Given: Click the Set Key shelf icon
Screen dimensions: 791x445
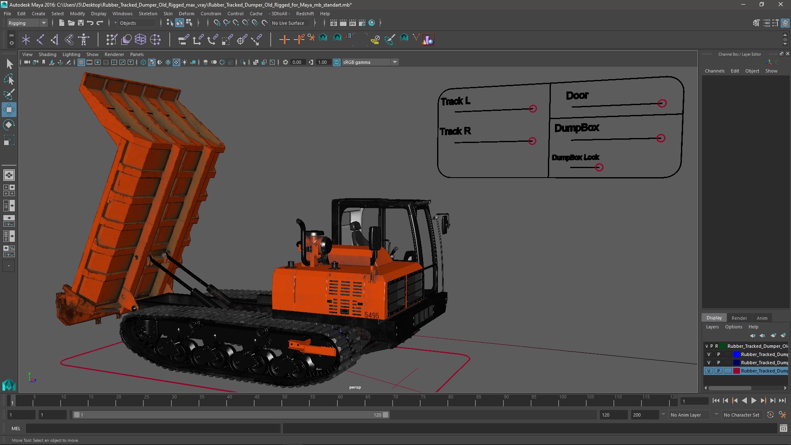Looking at the screenshot, I should click(284, 40).
